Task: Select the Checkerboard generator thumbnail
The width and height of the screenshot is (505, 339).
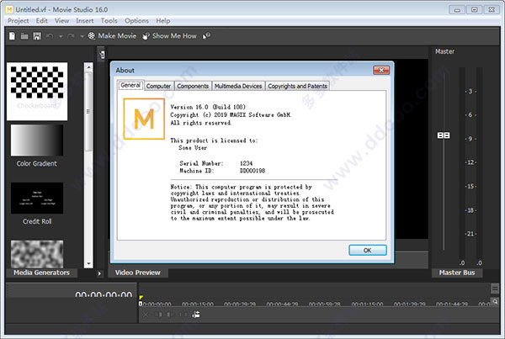Action: (37, 92)
